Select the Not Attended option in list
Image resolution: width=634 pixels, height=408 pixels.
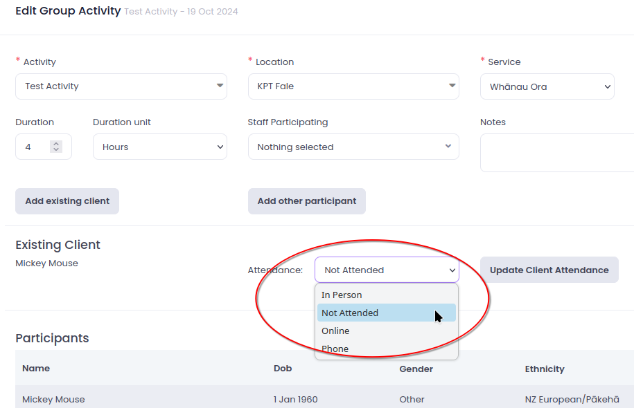(x=350, y=313)
